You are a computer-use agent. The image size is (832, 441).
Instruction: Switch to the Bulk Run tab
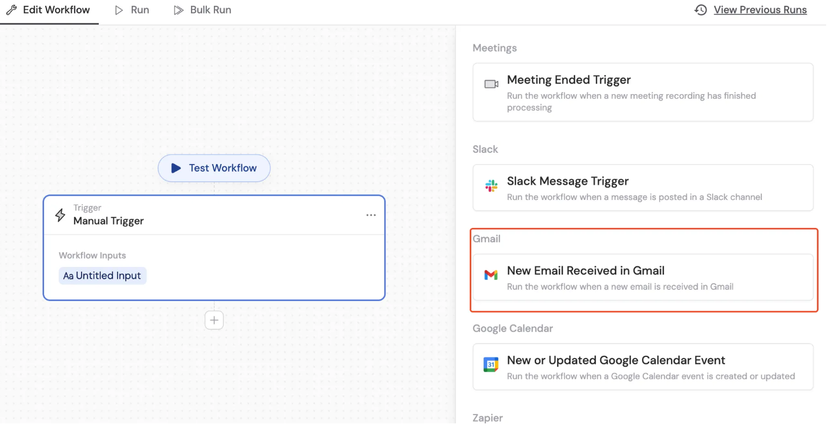pos(209,9)
